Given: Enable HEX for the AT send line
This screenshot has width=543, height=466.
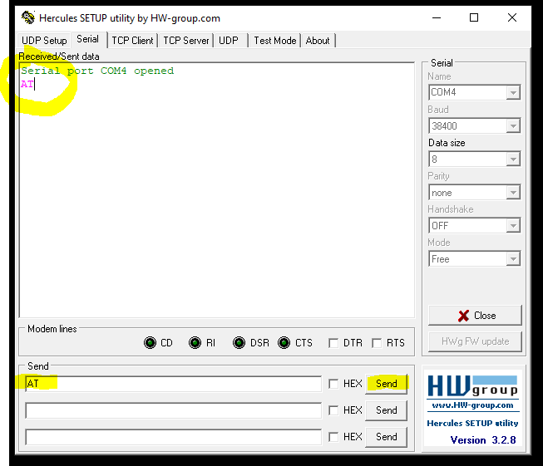Looking at the screenshot, I should (333, 384).
